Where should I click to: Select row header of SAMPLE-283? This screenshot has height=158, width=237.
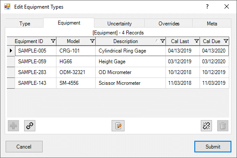[x=11, y=72]
